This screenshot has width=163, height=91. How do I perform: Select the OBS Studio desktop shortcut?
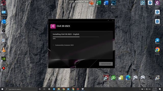tap(4, 31)
